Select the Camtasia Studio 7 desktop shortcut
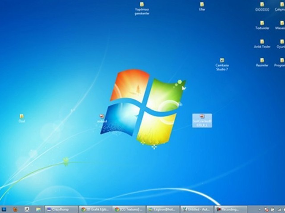 (222, 64)
